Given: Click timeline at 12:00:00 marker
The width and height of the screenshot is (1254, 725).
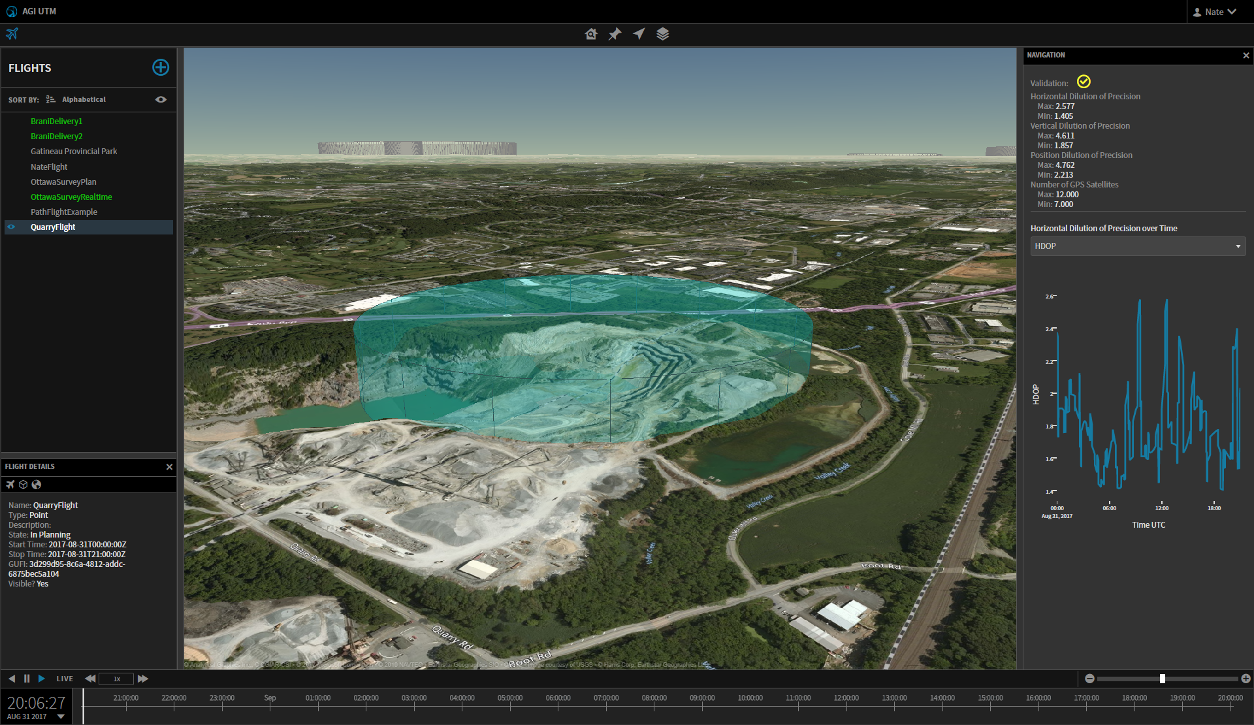Looking at the screenshot, I should 846,698.
